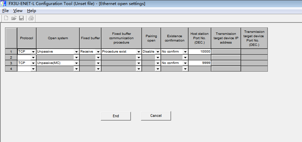The image size is (302, 142).
Task: Select row 4 header cell
Action: pyautogui.click(x=11, y=69)
